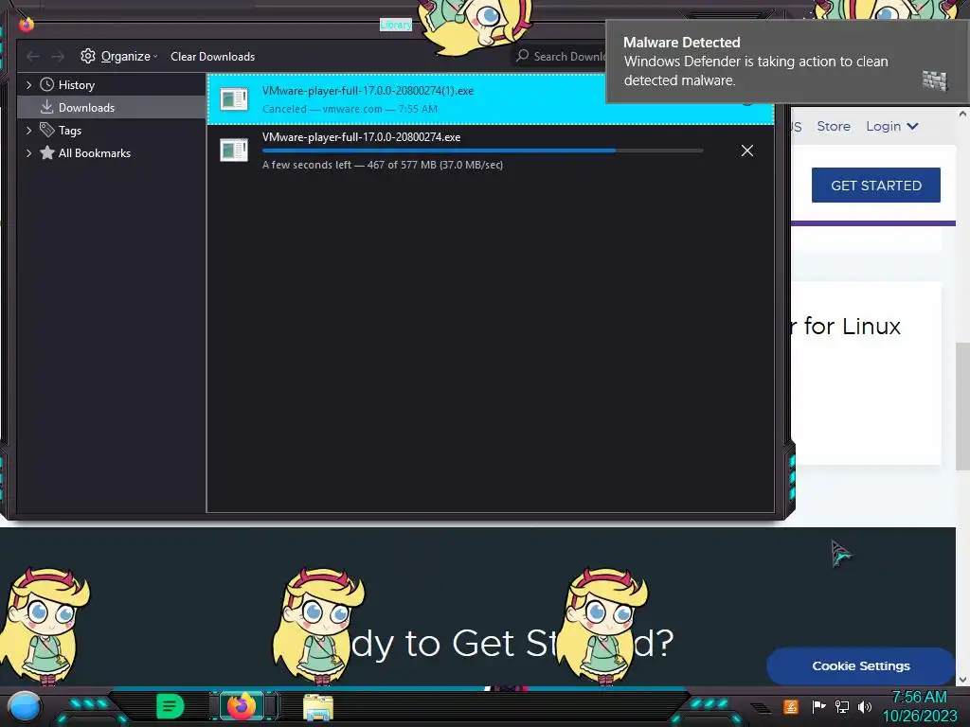
Task: Open the Start orb menu
Action: click(24, 707)
